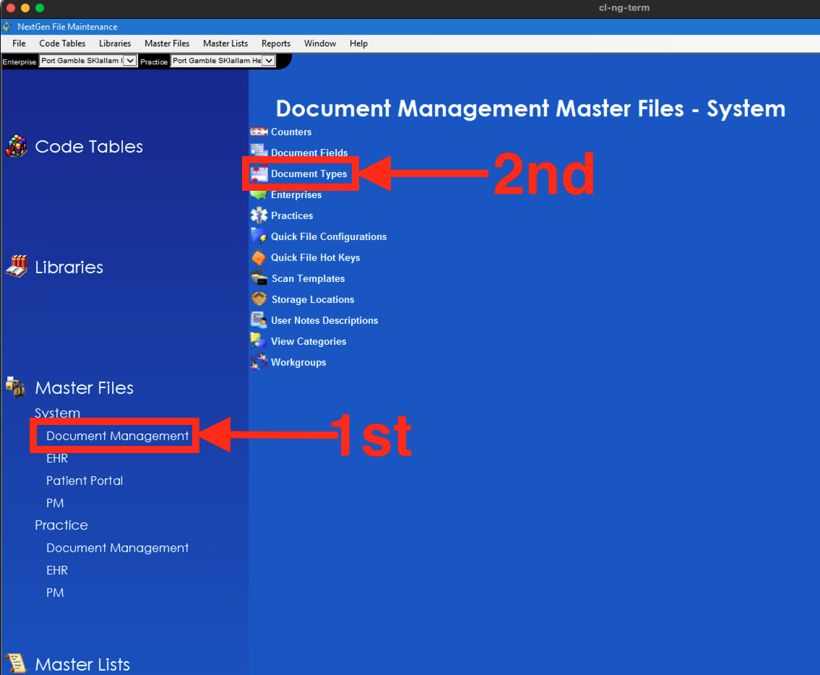Open the Quick File Hot Keys link
Image resolution: width=820 pixels, height=675 pixels.
(315, 257)
